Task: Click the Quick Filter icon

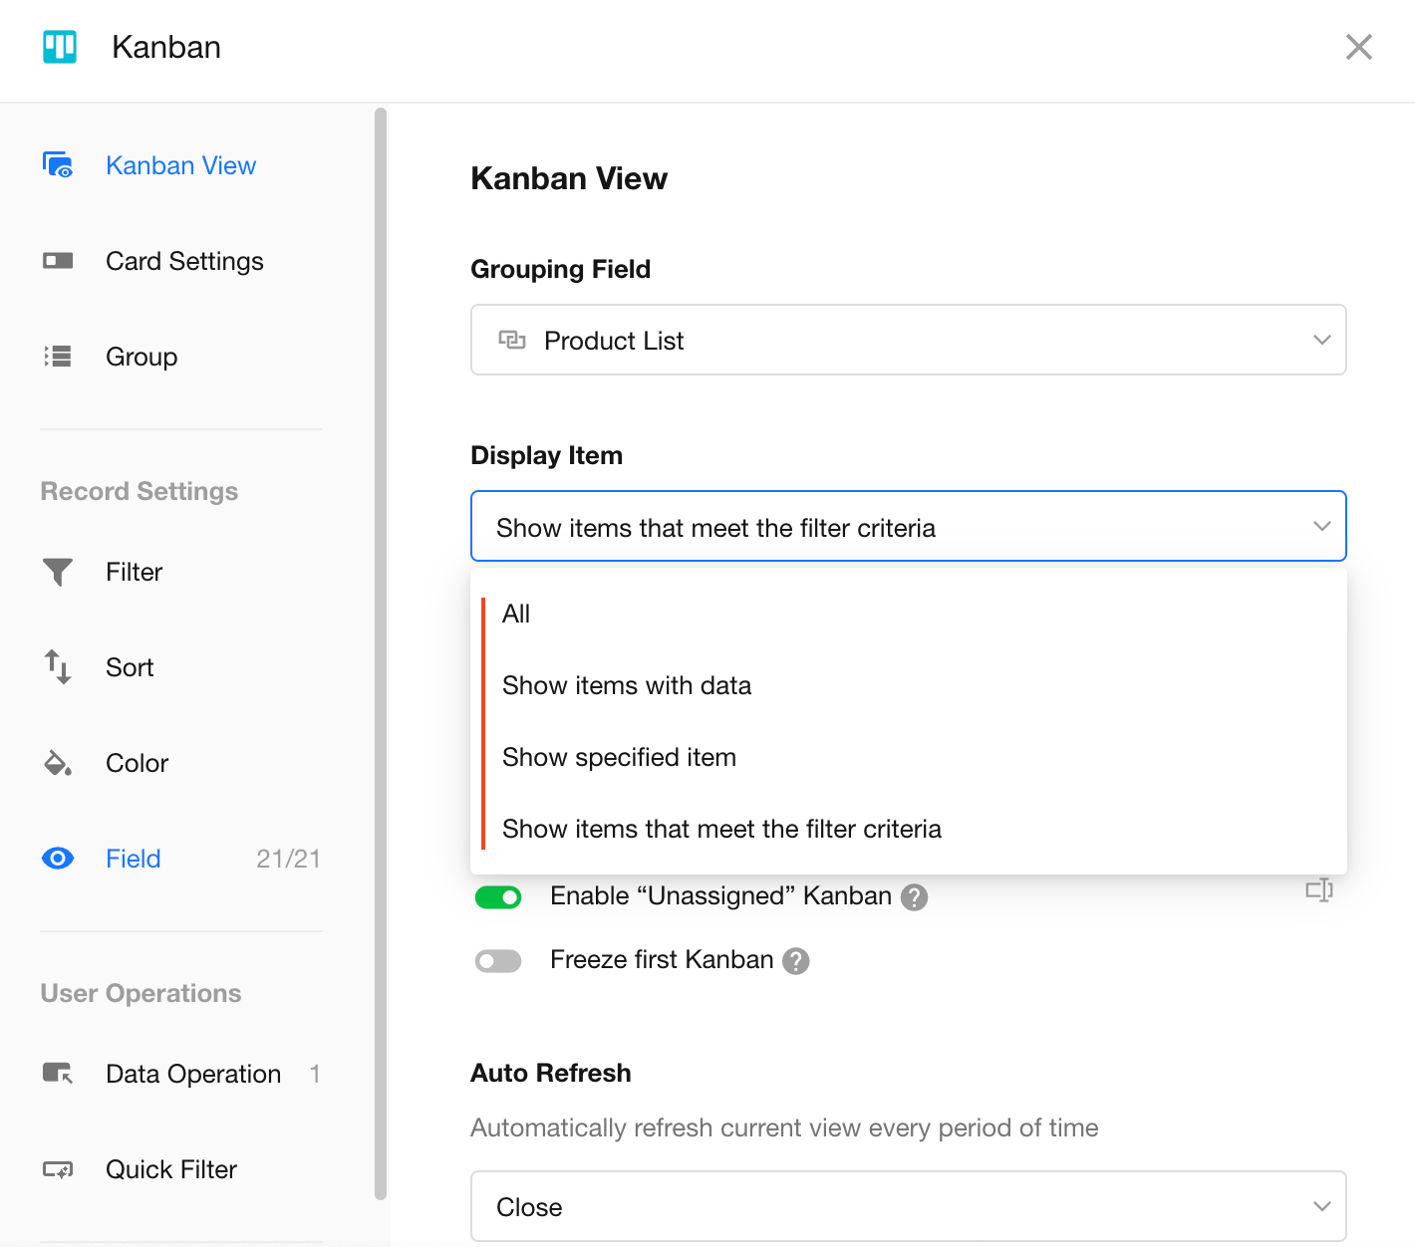Action: pos(58,1169)
